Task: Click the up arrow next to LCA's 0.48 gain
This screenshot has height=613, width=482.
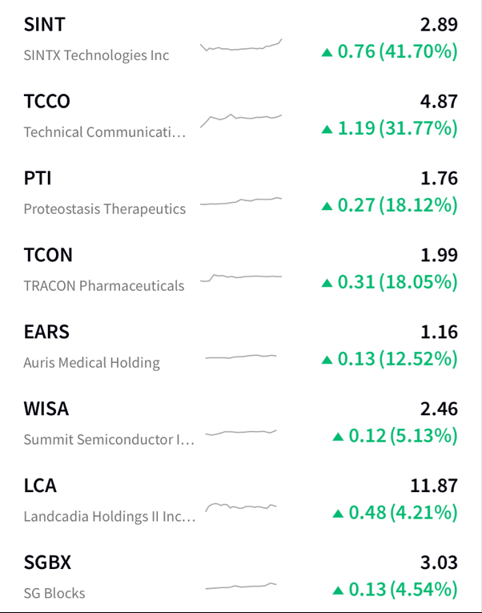Action: pos(338,514)
